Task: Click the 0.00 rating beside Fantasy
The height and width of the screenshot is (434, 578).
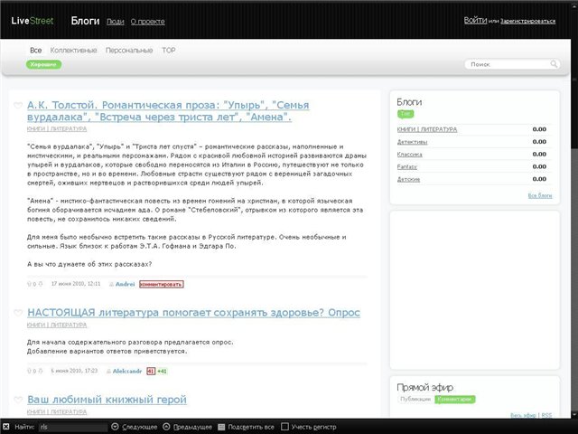Action: [x=539, y=166]
